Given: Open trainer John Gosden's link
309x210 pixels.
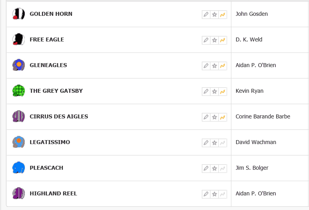Looking at the screenshot, I should (252, 14).
